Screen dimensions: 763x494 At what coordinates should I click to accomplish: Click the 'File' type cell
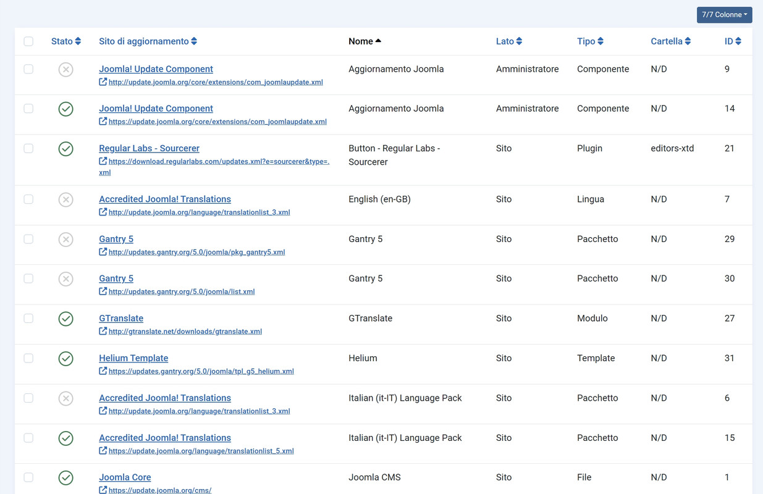(584, 477)
